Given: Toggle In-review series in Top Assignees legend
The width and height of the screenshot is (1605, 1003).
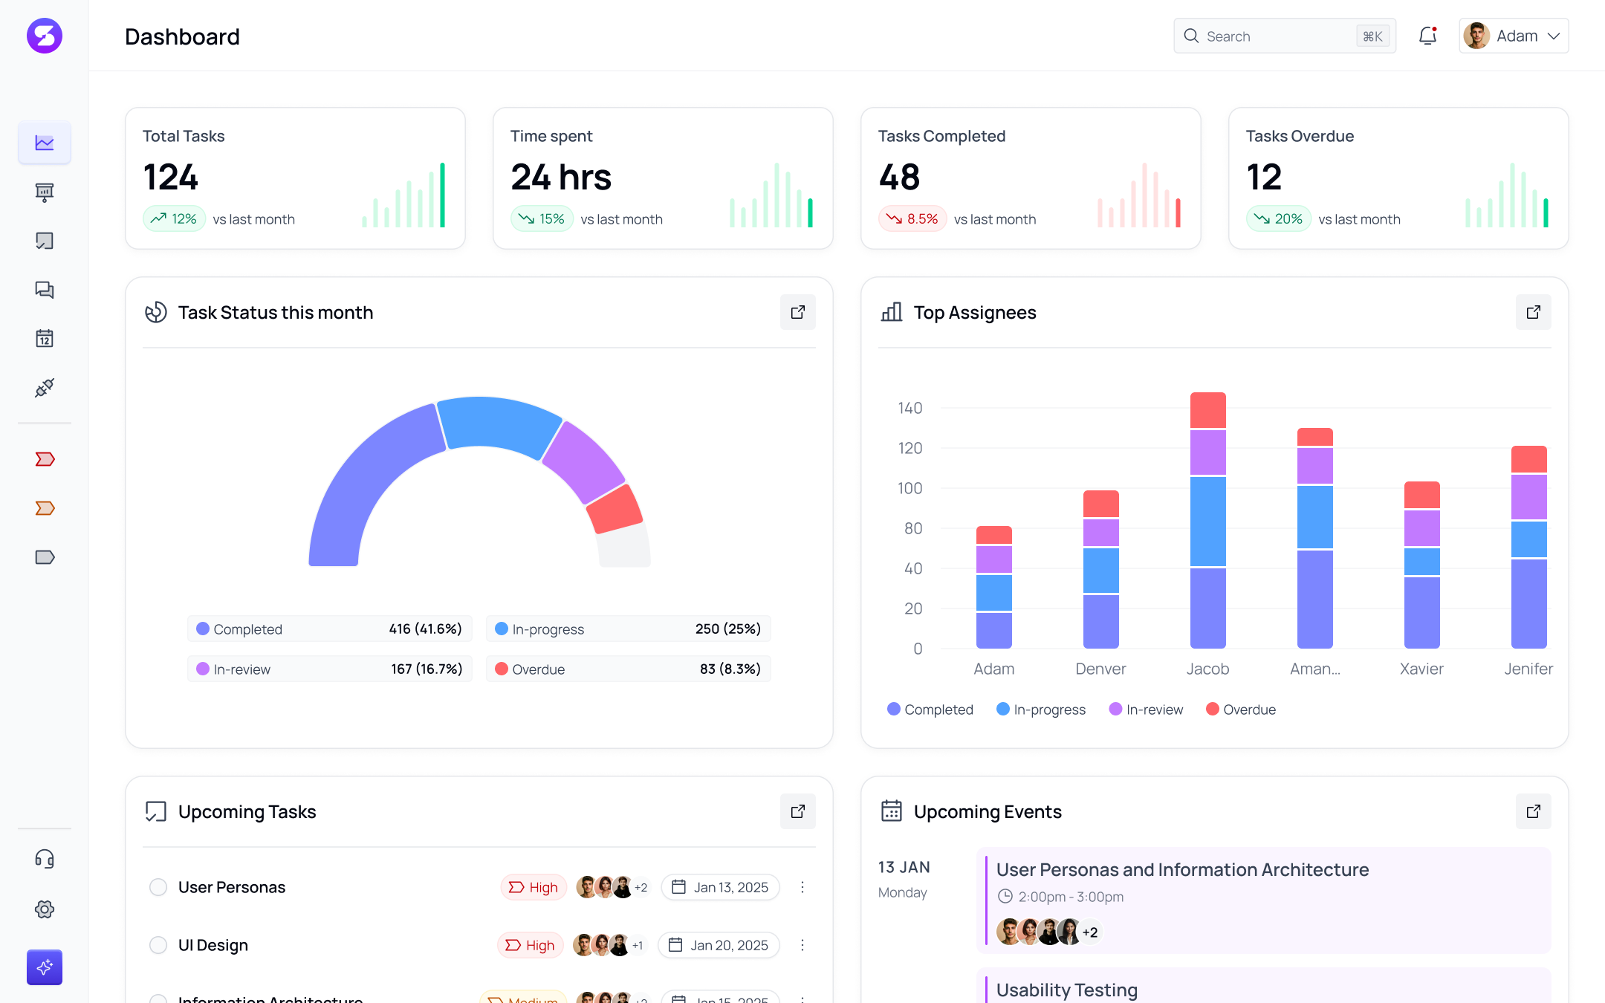Looking at the screenshot, I should pyautogui.click(x=1146, y=710).
